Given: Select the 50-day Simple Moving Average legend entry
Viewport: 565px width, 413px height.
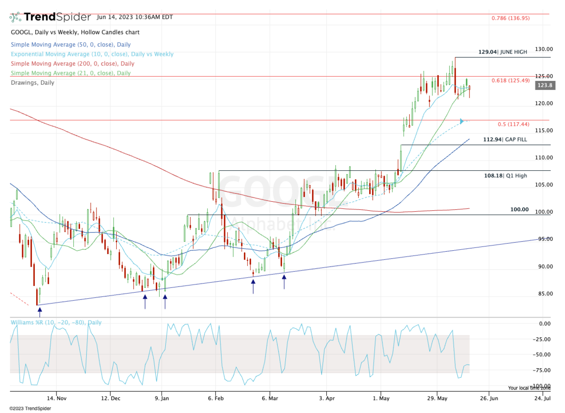Looking at the screenshot, I should 71,45.
